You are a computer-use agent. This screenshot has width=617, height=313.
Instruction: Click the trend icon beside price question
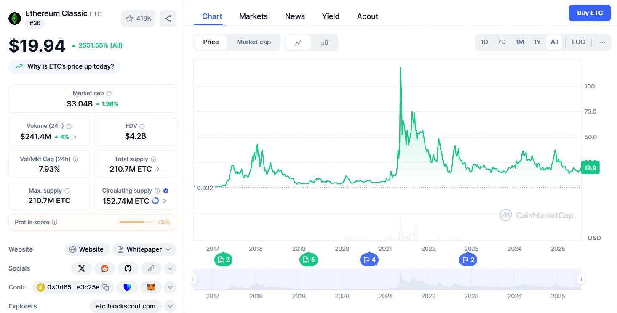click(x=19, y=66)
